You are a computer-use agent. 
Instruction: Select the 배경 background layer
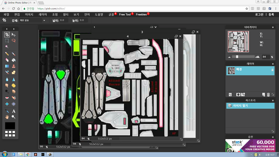[x=250, y=71]
